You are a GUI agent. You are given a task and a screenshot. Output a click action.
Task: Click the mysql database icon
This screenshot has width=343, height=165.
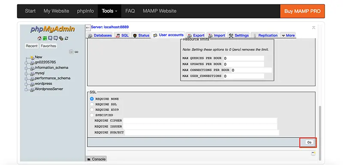coord(33,73)
